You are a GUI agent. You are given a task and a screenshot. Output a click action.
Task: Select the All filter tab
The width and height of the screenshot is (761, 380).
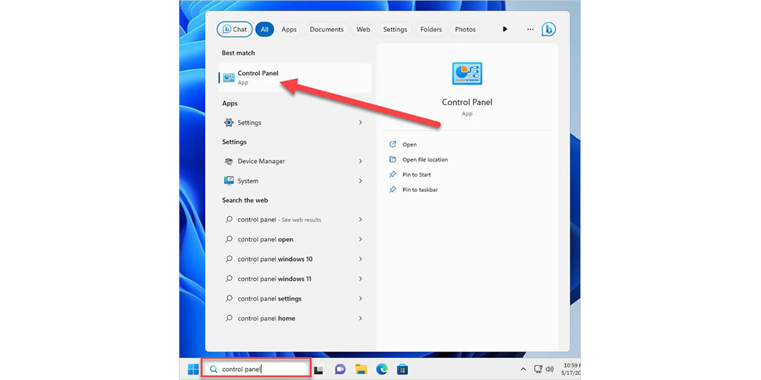264,29
